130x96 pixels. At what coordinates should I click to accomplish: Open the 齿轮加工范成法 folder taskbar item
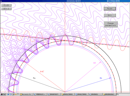click(68, 94)
